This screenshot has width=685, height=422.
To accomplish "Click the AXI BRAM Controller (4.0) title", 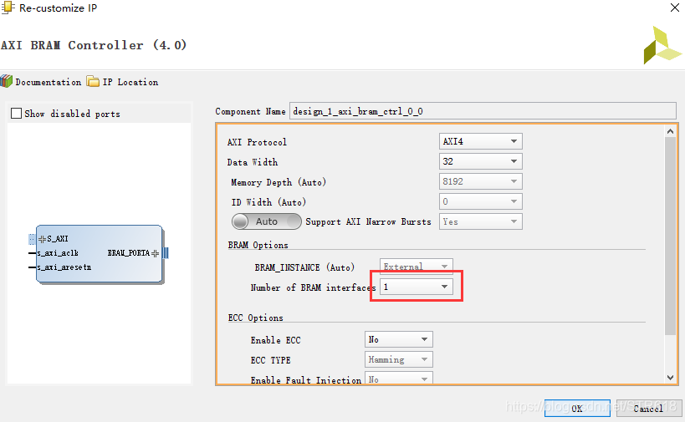I will point(94,45).
